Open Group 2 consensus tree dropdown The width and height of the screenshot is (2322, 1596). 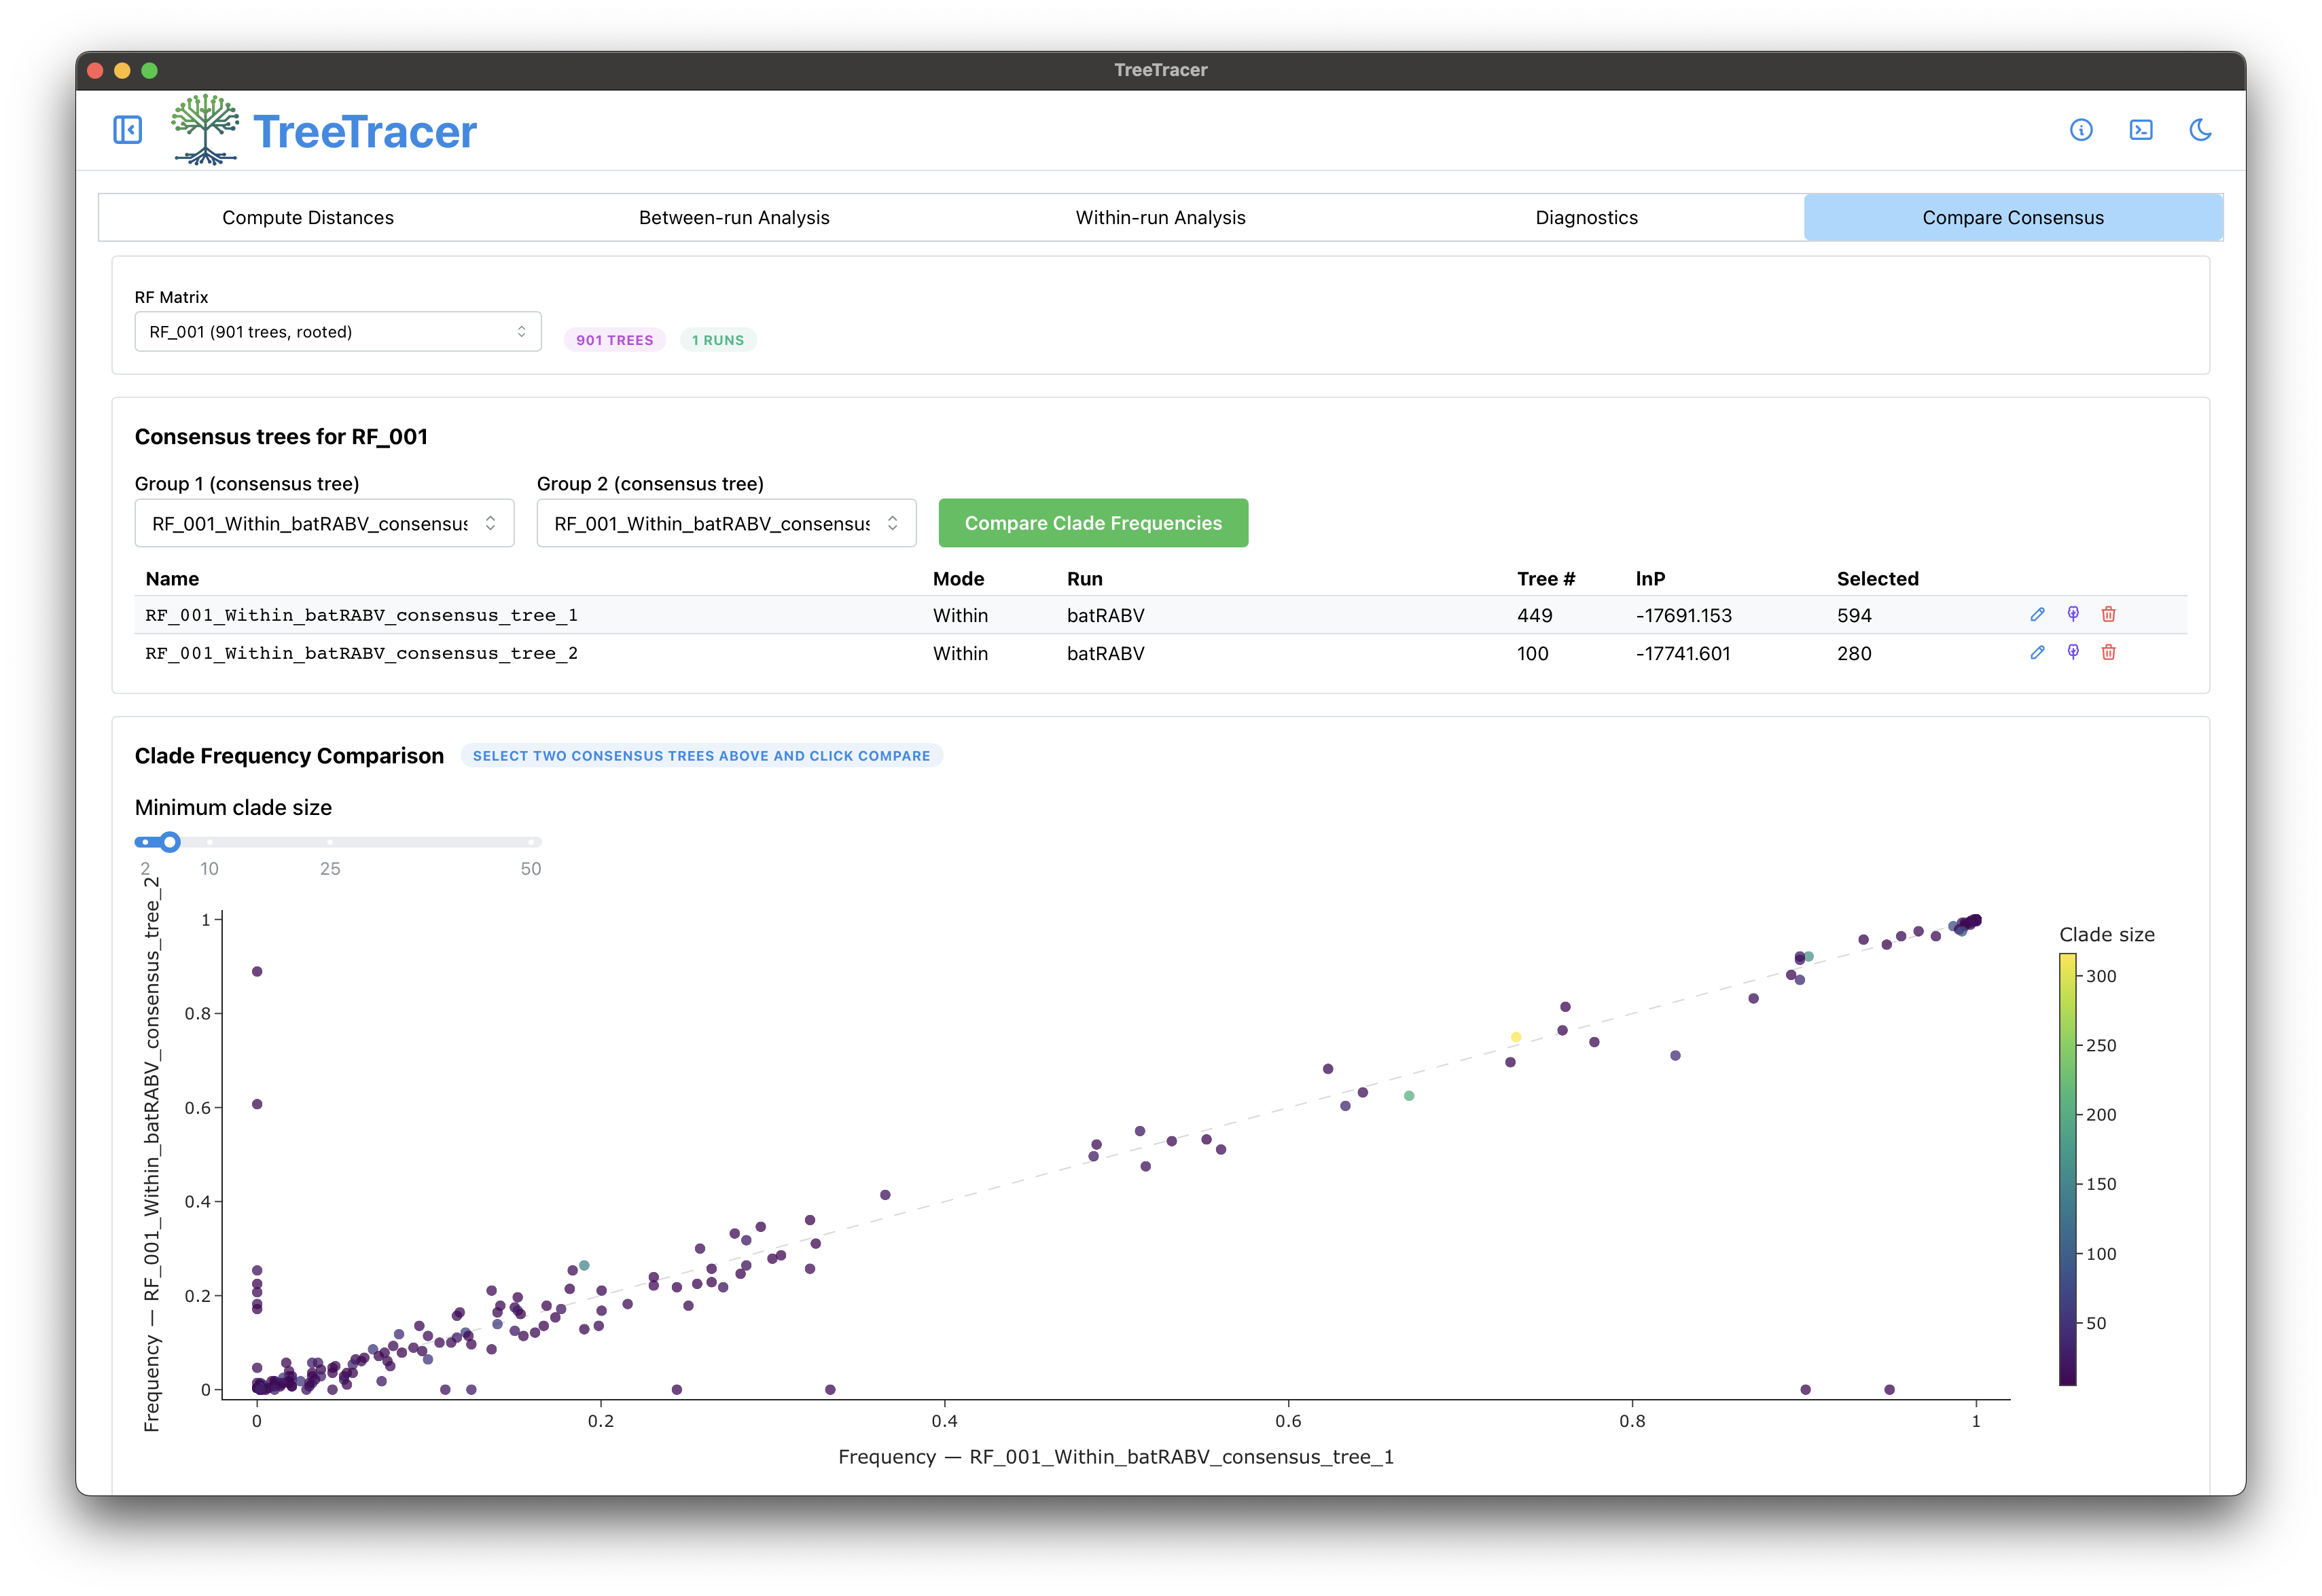click(x=726, y=523)
